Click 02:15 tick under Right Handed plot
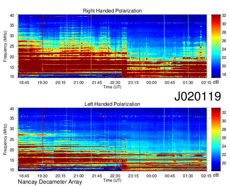This screenshot has width=230, height=186. point(206,83)
